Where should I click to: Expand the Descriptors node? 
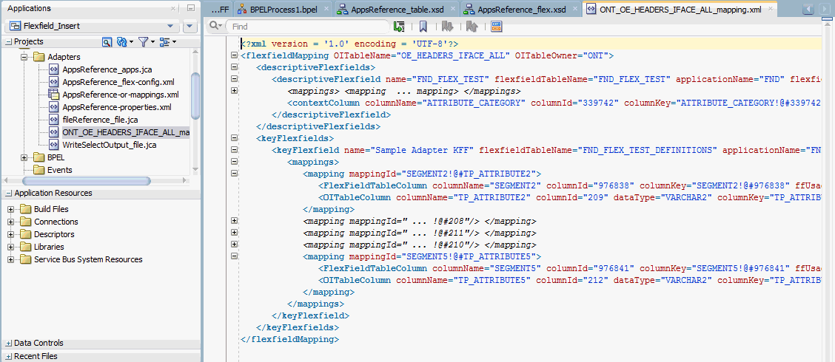coord(11,234)
